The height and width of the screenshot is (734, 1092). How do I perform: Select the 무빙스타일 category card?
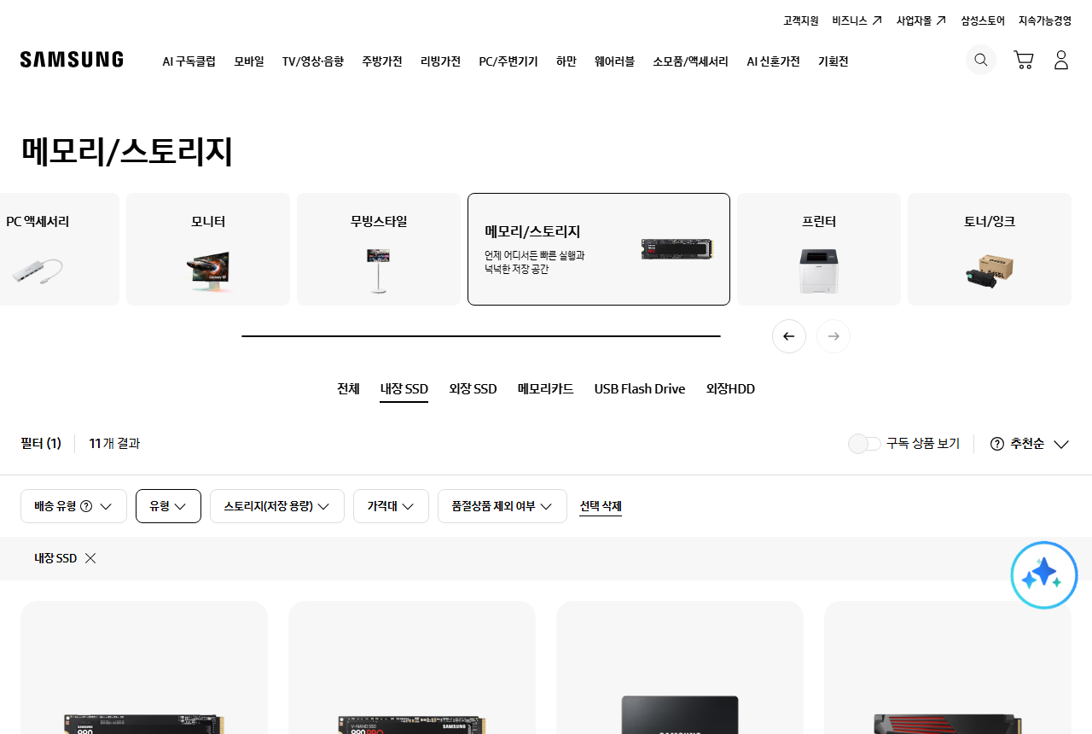tap(379, 249)
